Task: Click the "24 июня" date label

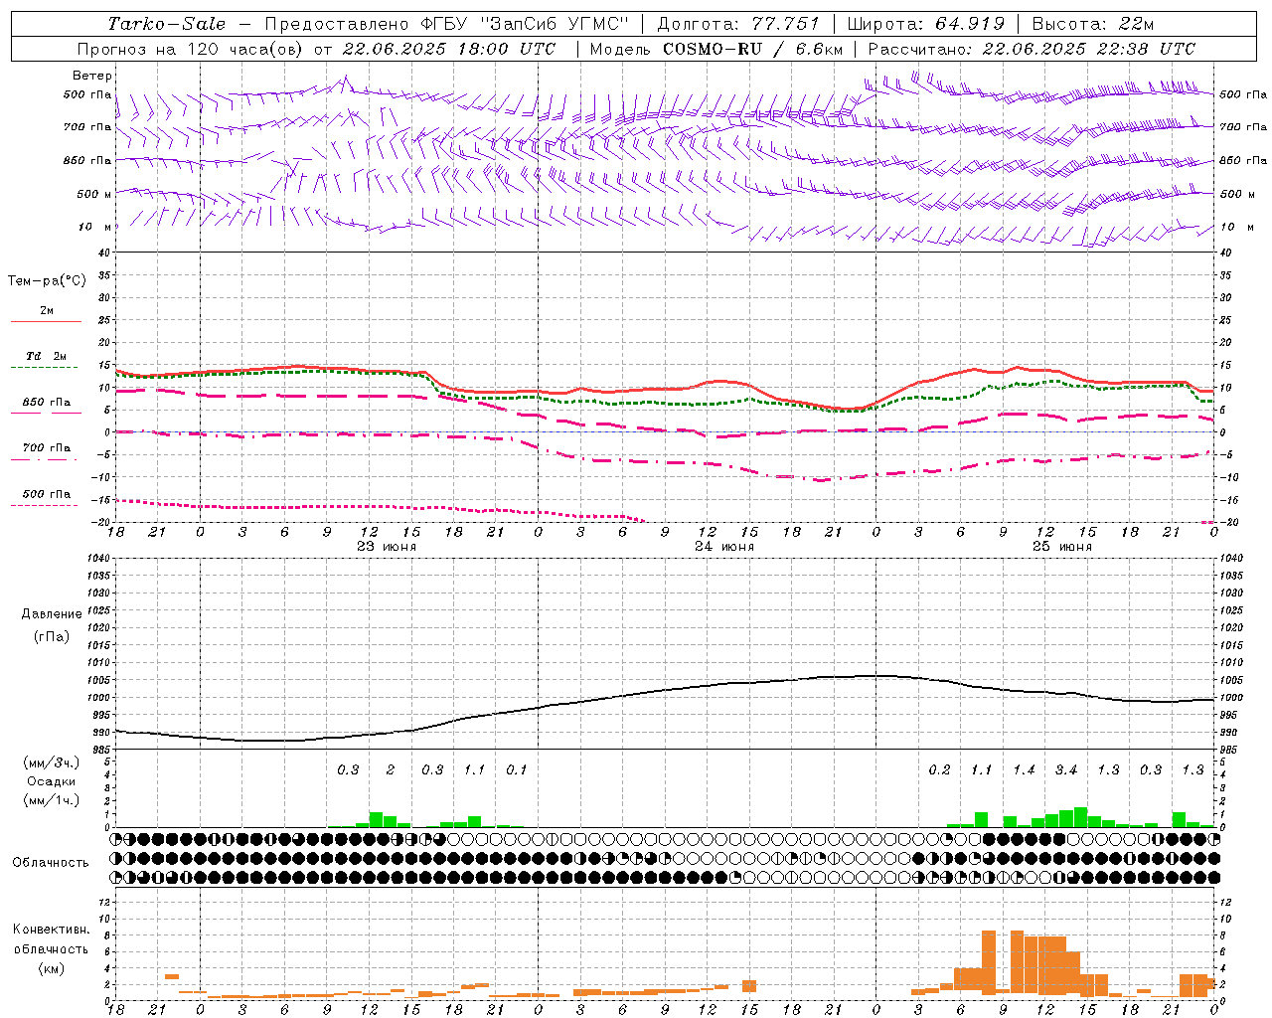Action: pos(723,547)
